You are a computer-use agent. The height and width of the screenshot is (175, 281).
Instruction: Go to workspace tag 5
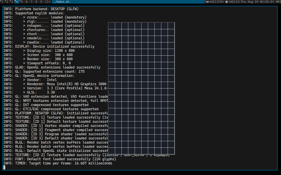coord(22,2)
